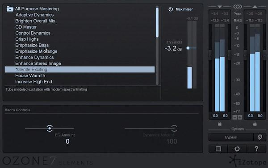Click the -3.2 dB threshold value

tap(173, 49)
